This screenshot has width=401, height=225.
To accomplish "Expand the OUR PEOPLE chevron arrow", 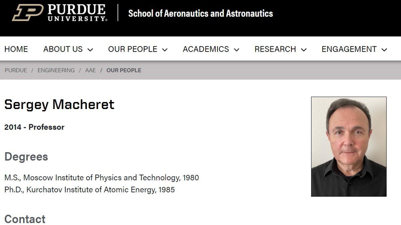I will tap(165, 50).
